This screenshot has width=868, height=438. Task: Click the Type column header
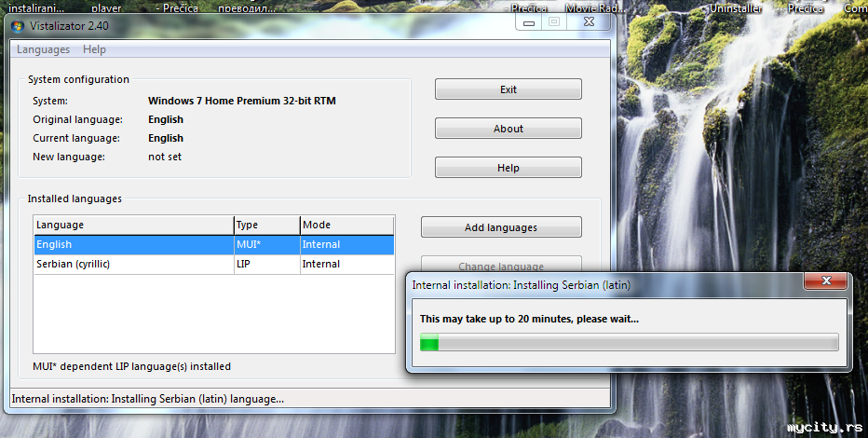tap(266, 225)
